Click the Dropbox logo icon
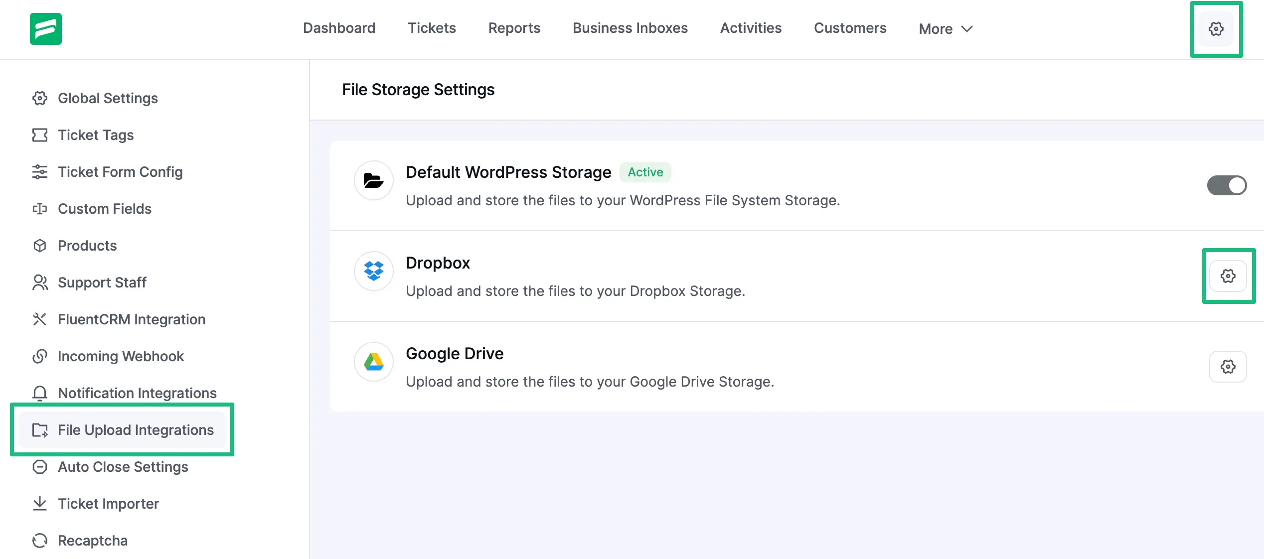1264x559 pixels. [x=373, y=271]
